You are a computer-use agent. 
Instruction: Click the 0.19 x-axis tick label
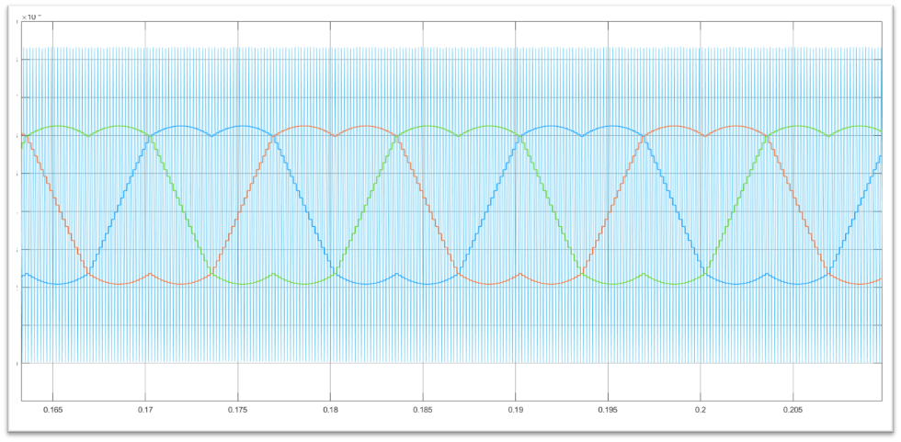pyautogui.click(x=516, y=408)
